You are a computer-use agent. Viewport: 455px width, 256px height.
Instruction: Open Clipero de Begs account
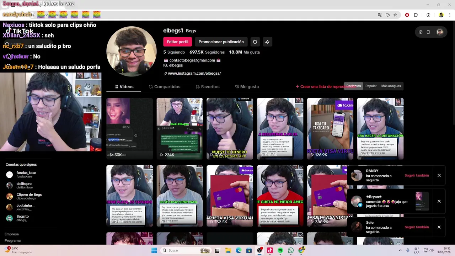pos(24,196)
